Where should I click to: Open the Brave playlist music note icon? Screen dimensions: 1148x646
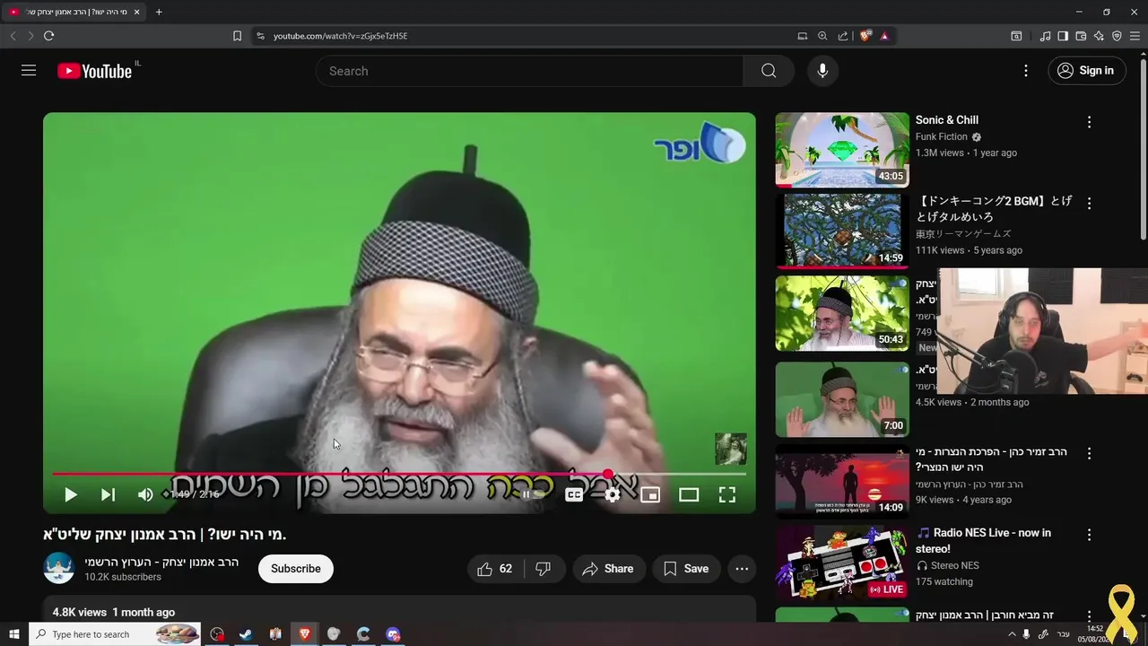click(x=1045, y=36)
